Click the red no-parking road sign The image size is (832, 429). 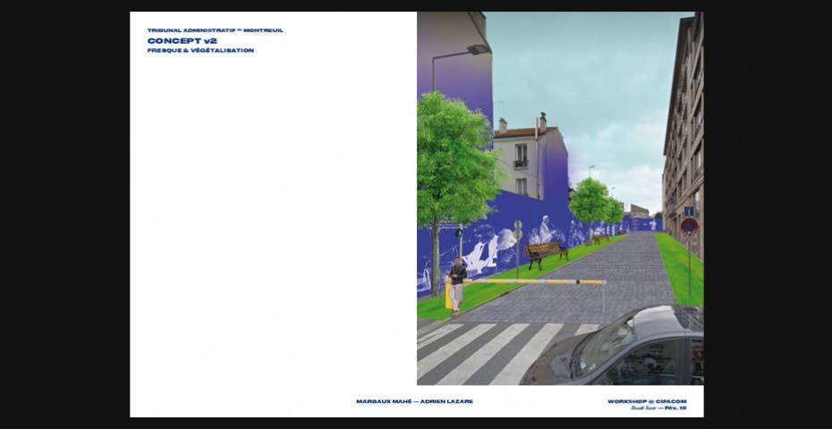click(688, 227)
